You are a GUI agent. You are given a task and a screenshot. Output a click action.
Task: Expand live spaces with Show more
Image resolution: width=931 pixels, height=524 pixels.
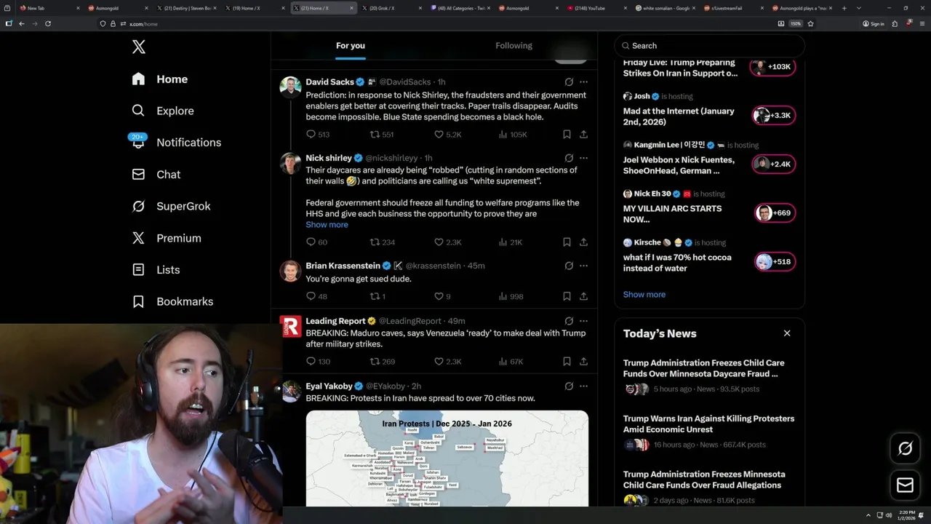(x=644, y=295)
